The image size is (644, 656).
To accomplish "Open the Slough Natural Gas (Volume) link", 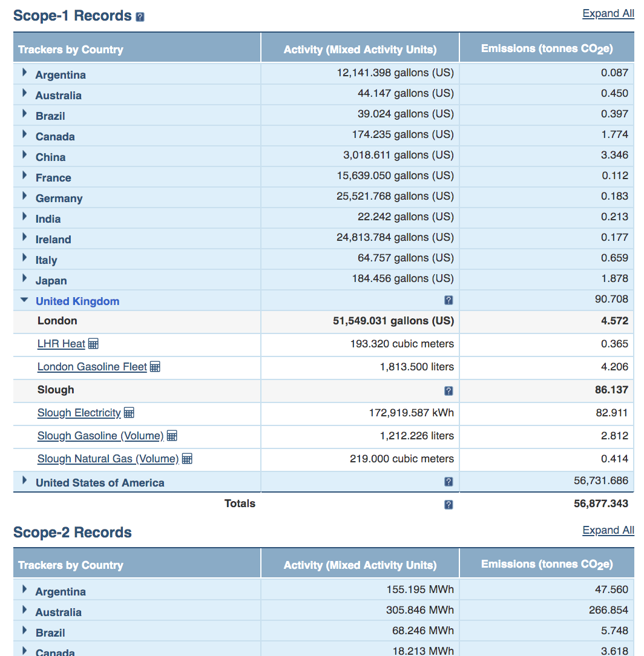I will click(108, 459).
